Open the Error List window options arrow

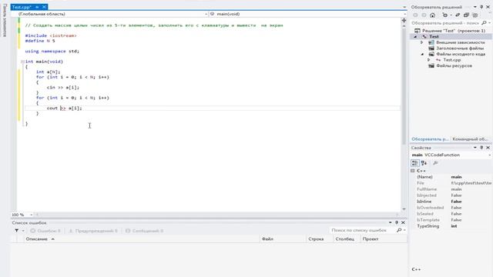[391, 222]
